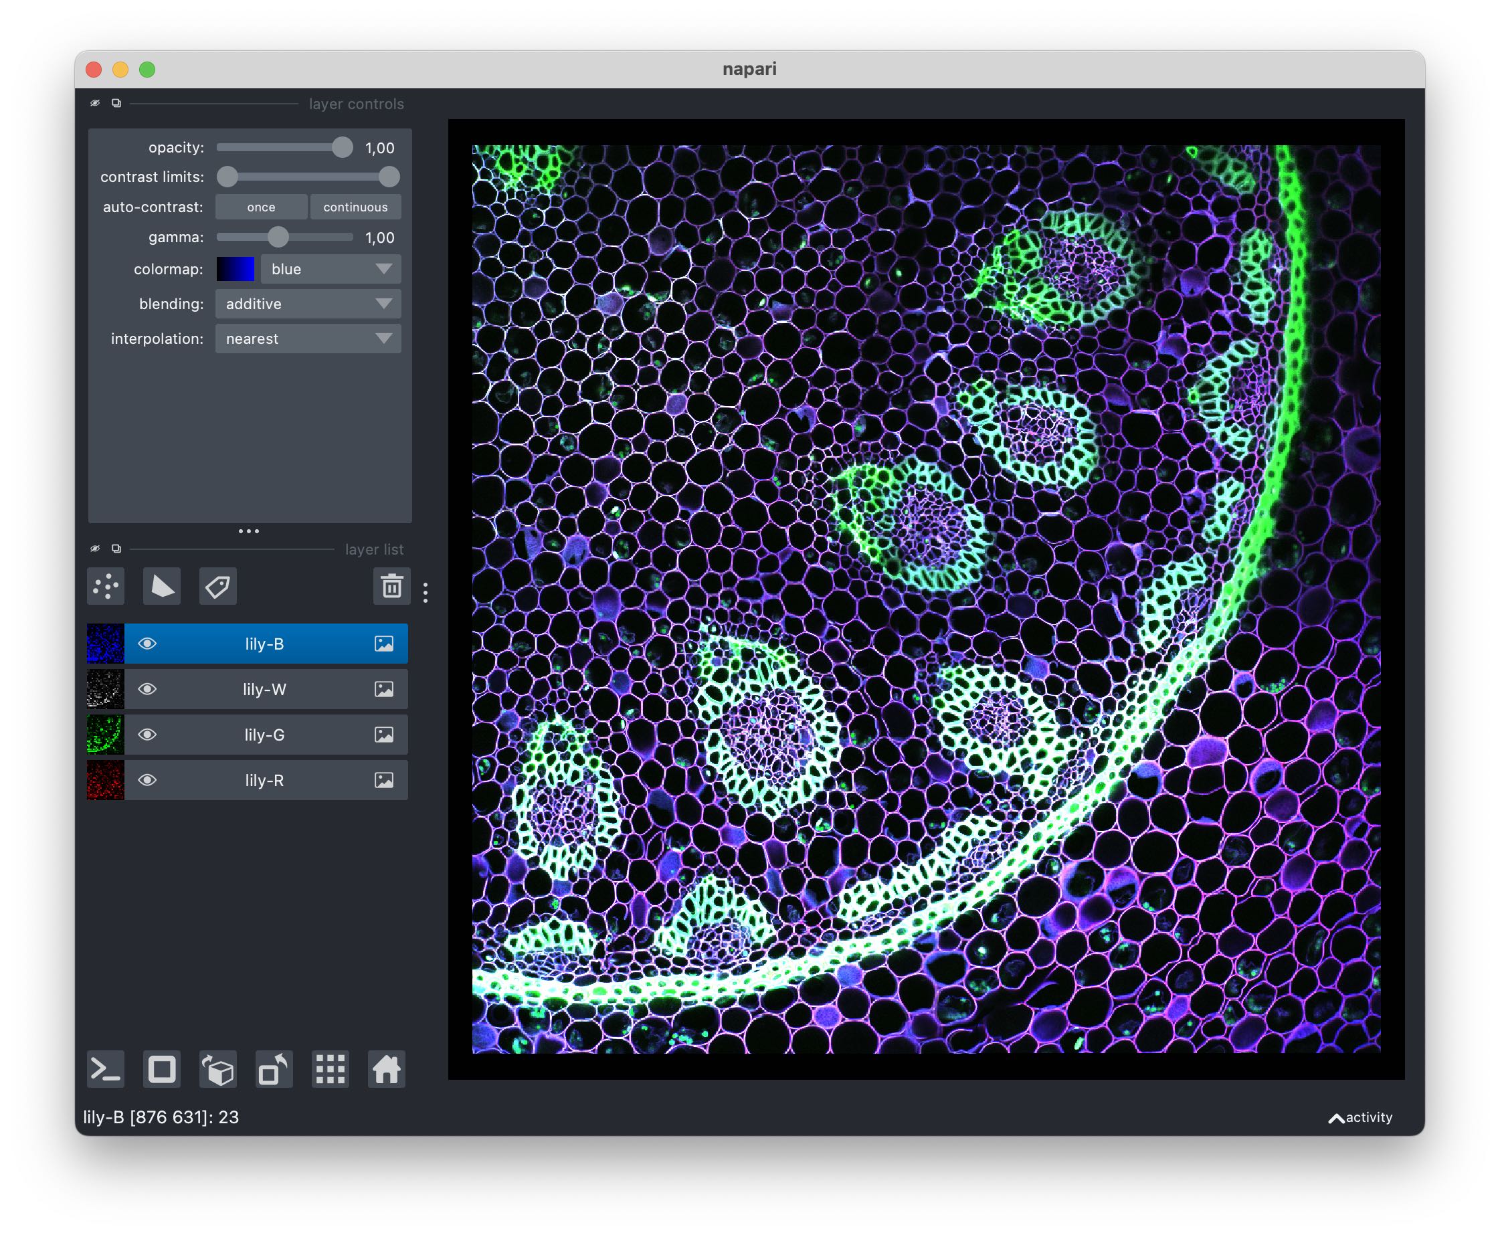
Task: Hide the layer controls panel title bar
Action: pos(94,103)
